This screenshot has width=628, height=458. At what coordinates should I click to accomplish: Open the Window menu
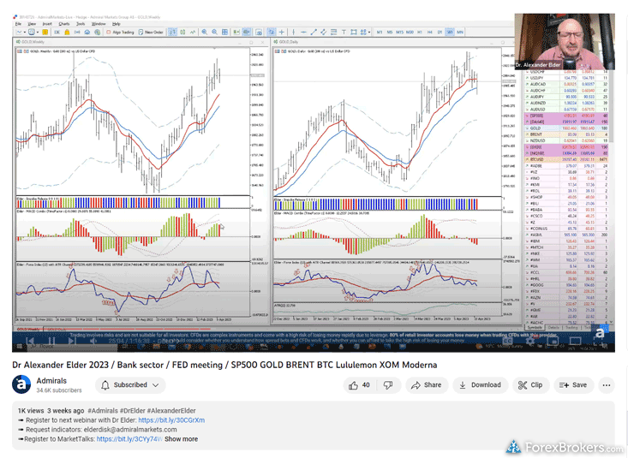pyautogui.click(x=99, y=24)
